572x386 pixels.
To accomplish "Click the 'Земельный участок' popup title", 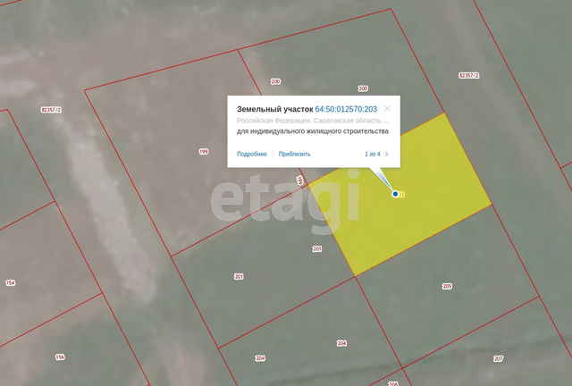I will coord(274,109).
